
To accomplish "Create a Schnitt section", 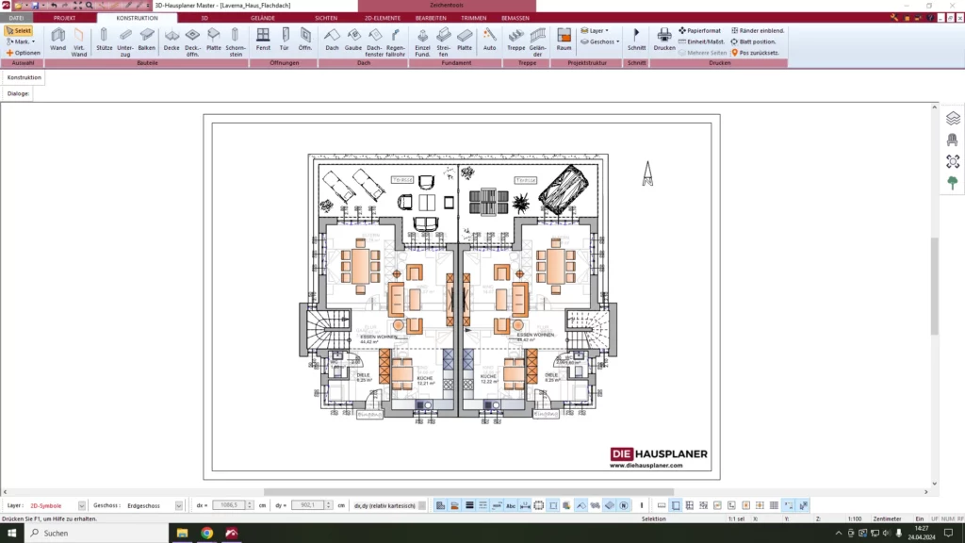I will (x=636, y=41).
